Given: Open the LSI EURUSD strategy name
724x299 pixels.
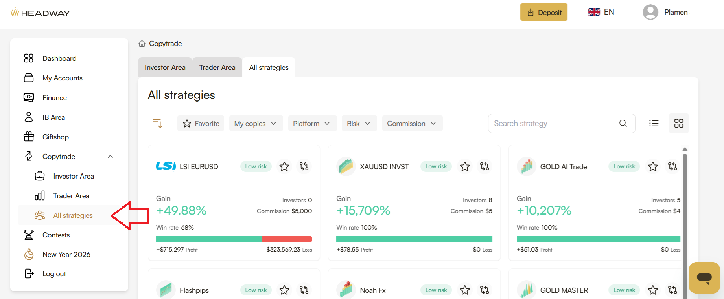Looking at the screenshot, I should point(199,167).
